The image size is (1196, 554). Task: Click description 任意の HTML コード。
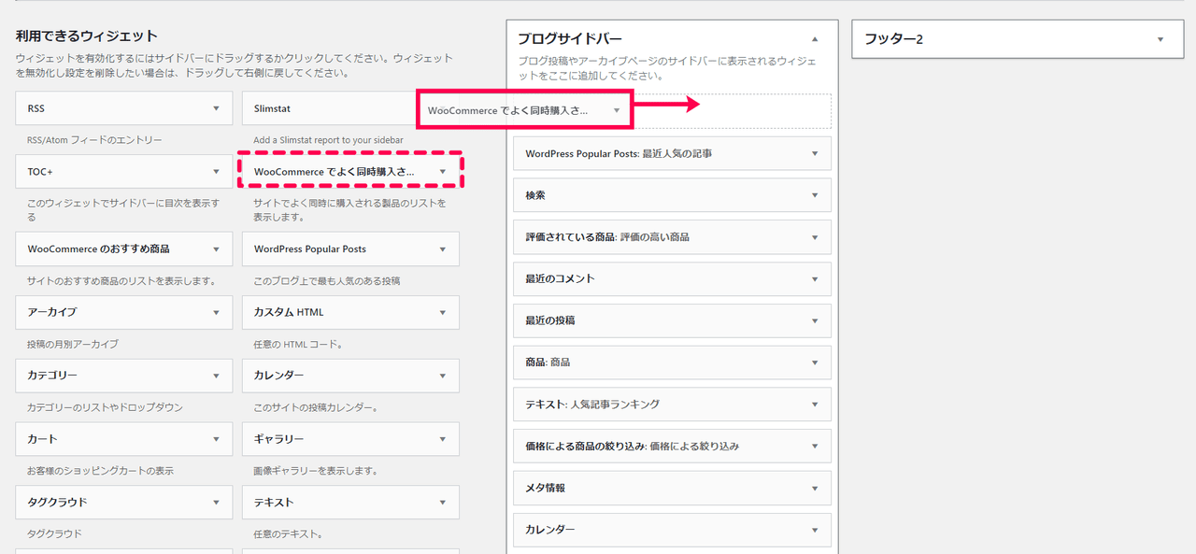click(x=298, y=344)
